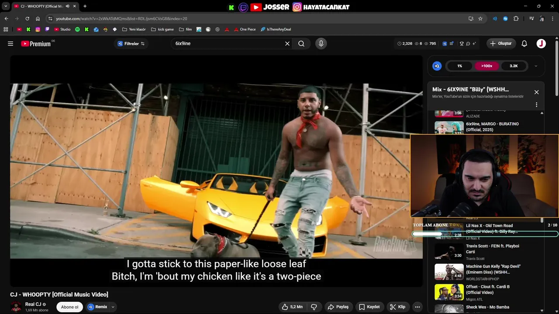Open Real CJ channel avatar
Viewport: 559px width, 314px height.
[x=16, y=307]
